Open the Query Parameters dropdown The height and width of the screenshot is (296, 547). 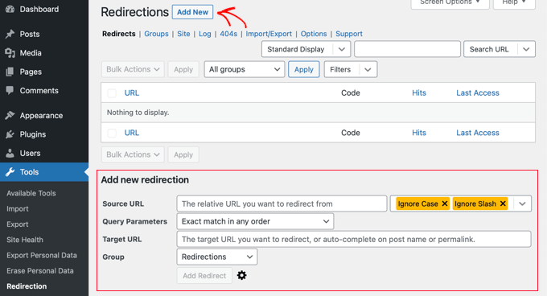(x=255, y=221)
